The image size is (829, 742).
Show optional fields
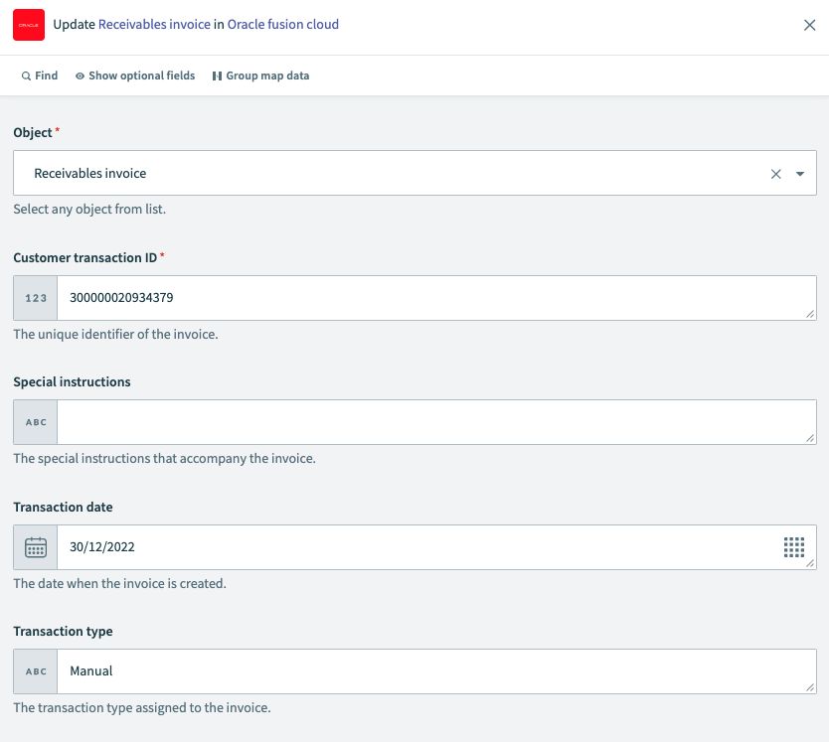pyautogui.click(x=135, y=75)
